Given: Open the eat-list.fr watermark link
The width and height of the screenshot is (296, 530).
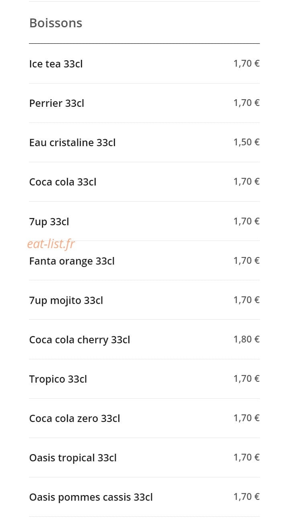Looking at the screenshot, I should click(51, 244).
